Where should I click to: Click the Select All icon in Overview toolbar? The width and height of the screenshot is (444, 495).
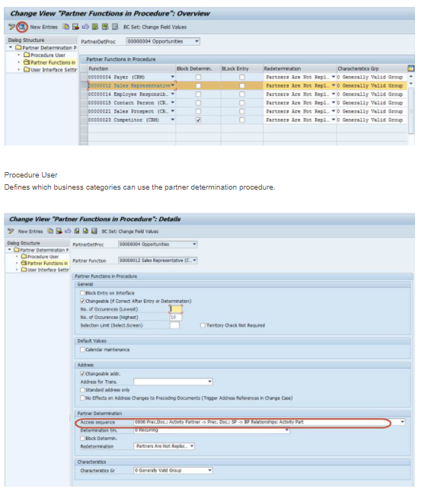pos(95,27)
